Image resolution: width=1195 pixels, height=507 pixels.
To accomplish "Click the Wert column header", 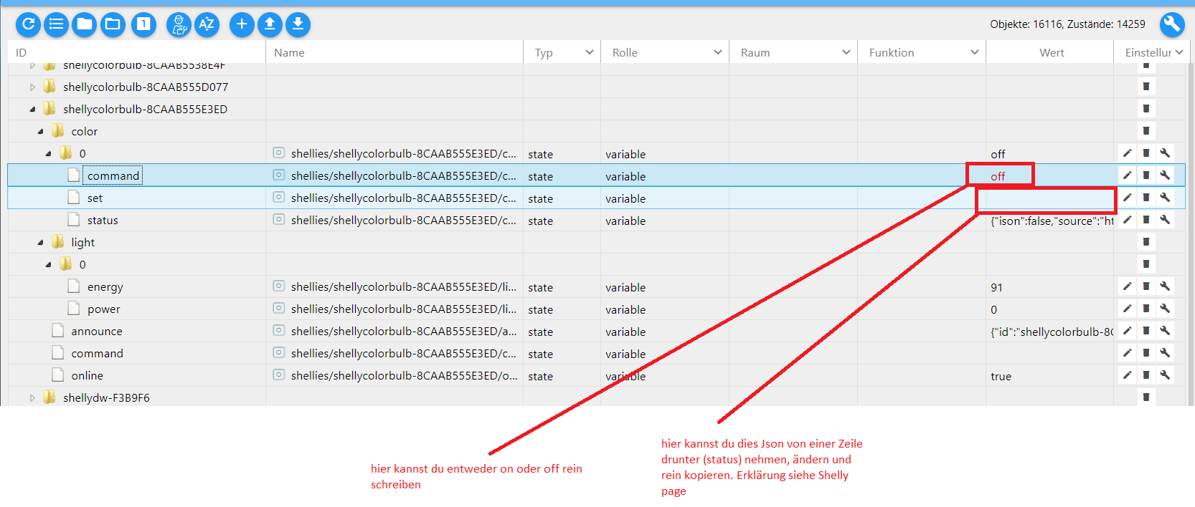I will [1052, 52].
